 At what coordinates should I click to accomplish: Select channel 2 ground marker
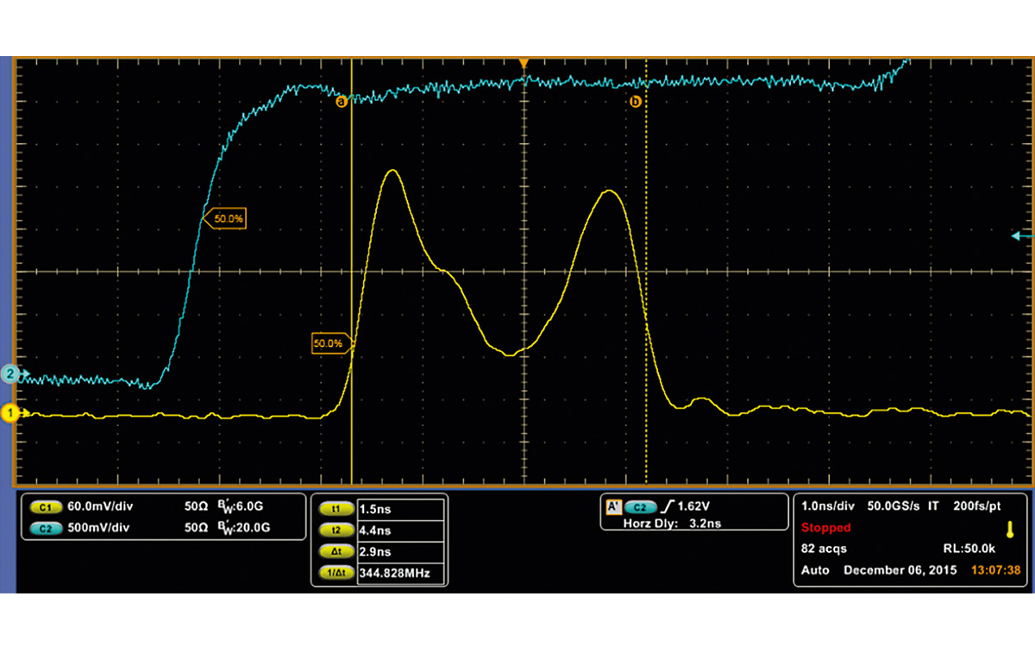pyautogui.click(x=10, y=374)
